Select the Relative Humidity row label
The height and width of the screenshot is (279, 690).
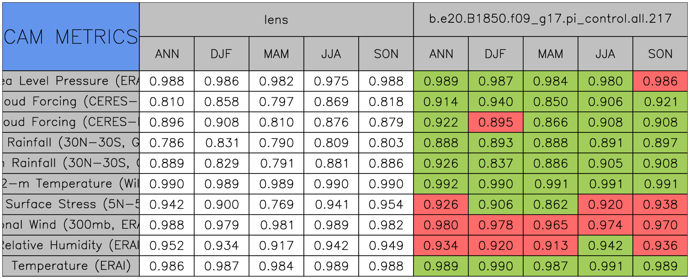[x=71, y=245]
